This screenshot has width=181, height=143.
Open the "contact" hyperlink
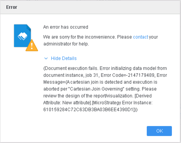pyautogui.click(x=140, y=37)
